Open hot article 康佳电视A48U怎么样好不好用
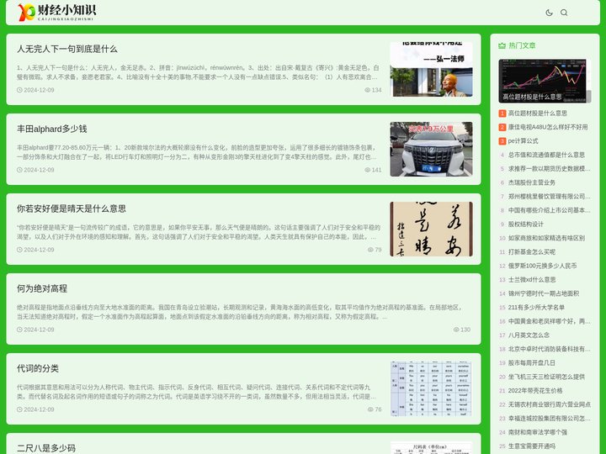Viewport: 606px width, 454px height. [x=548, y=127]
